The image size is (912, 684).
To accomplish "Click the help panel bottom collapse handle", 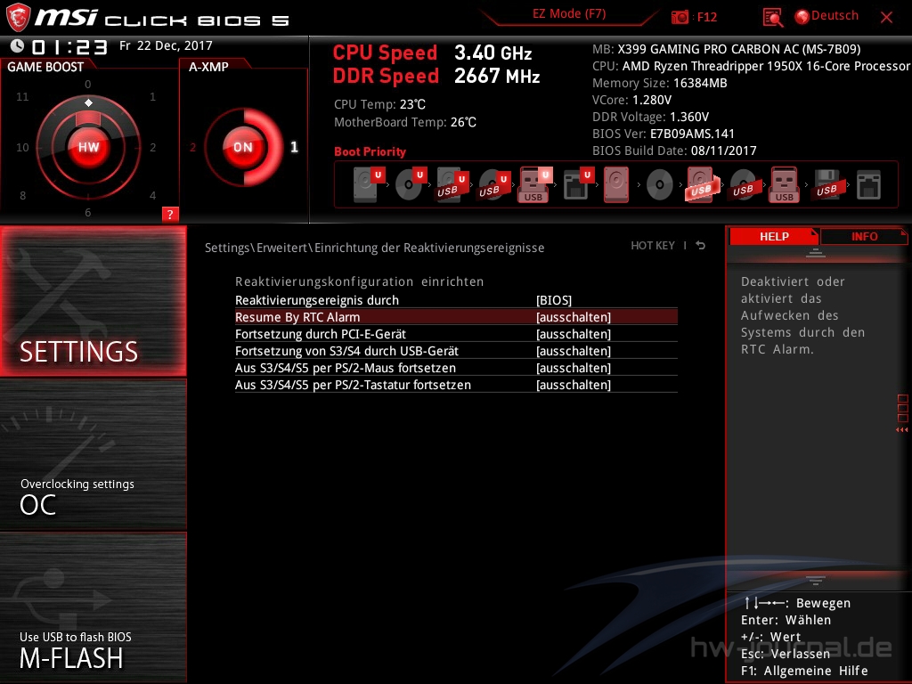I will (816, 580).
